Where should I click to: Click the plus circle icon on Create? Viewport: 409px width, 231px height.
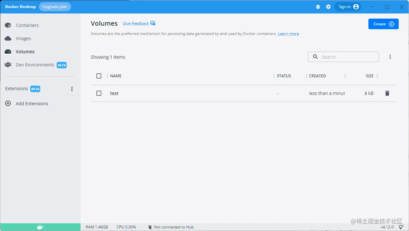click(x=392, y=24)
